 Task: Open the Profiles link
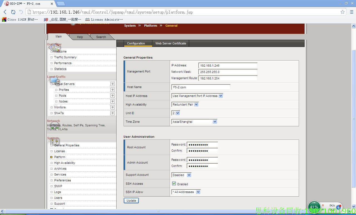64,90
